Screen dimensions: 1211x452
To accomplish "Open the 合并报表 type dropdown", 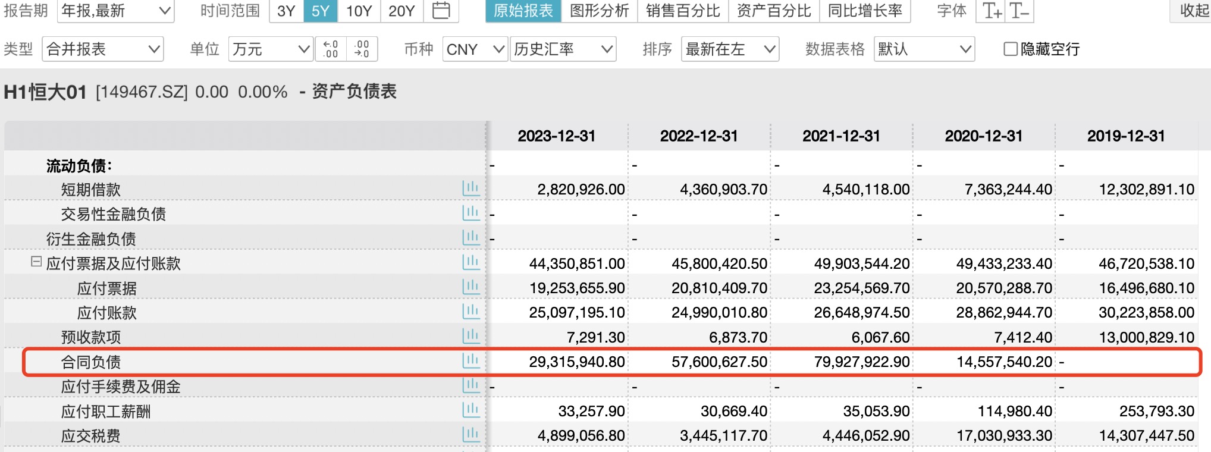I will point(103,49).
